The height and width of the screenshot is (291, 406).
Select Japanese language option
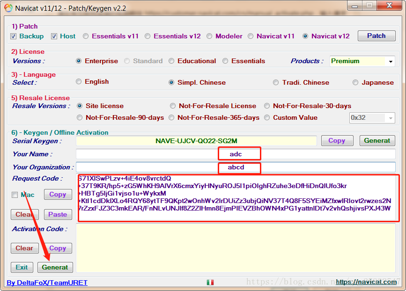click(355, 82)
